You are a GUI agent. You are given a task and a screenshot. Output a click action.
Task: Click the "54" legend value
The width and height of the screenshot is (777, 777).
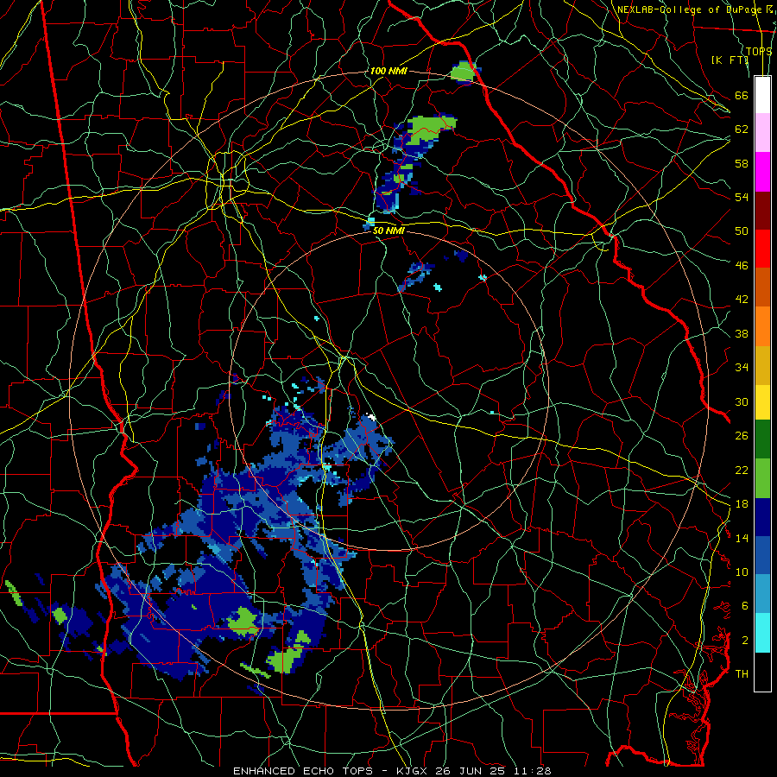point(742,197)
